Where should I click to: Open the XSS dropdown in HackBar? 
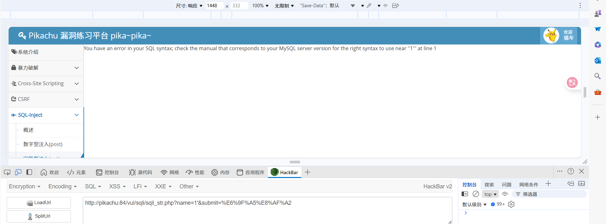click(117, 186)
